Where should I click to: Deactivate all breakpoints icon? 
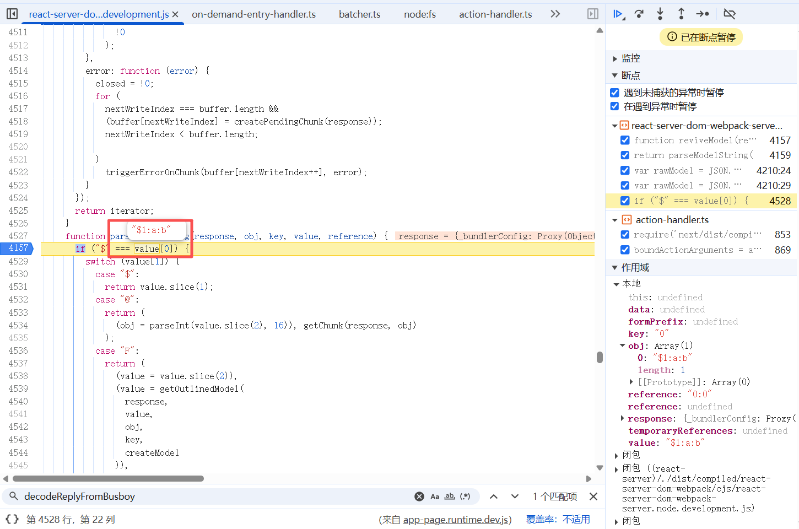(729, 14)
